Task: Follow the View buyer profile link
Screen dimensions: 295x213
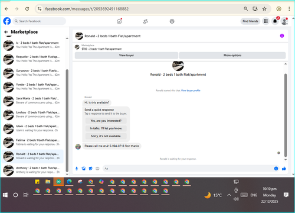Action: (x=191, y=91)
